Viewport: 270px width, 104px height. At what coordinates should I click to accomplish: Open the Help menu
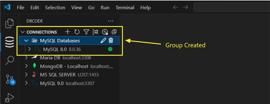tap(145, 8)
